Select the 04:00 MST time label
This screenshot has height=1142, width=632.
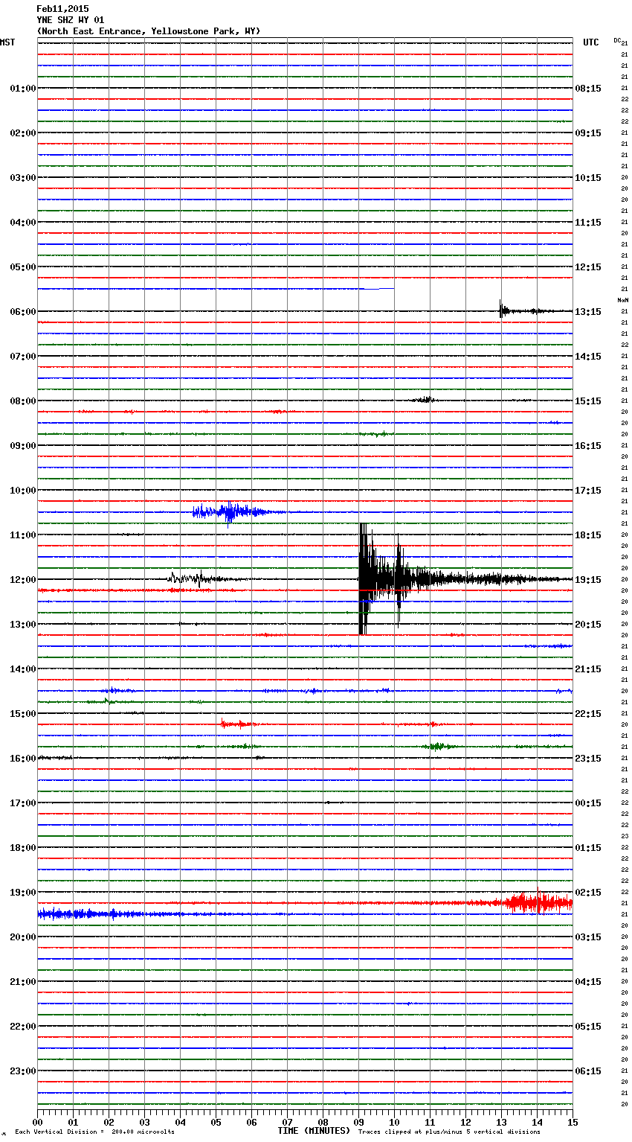click(23, 223)
